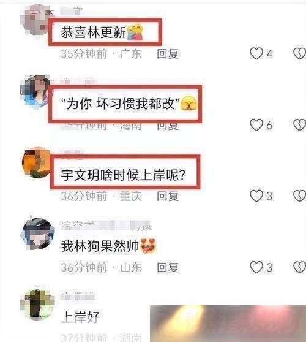The width and height of the screenshot is (306, 342).
Task: Reply to the Guangdong comment via 回复
Action: 168,54
